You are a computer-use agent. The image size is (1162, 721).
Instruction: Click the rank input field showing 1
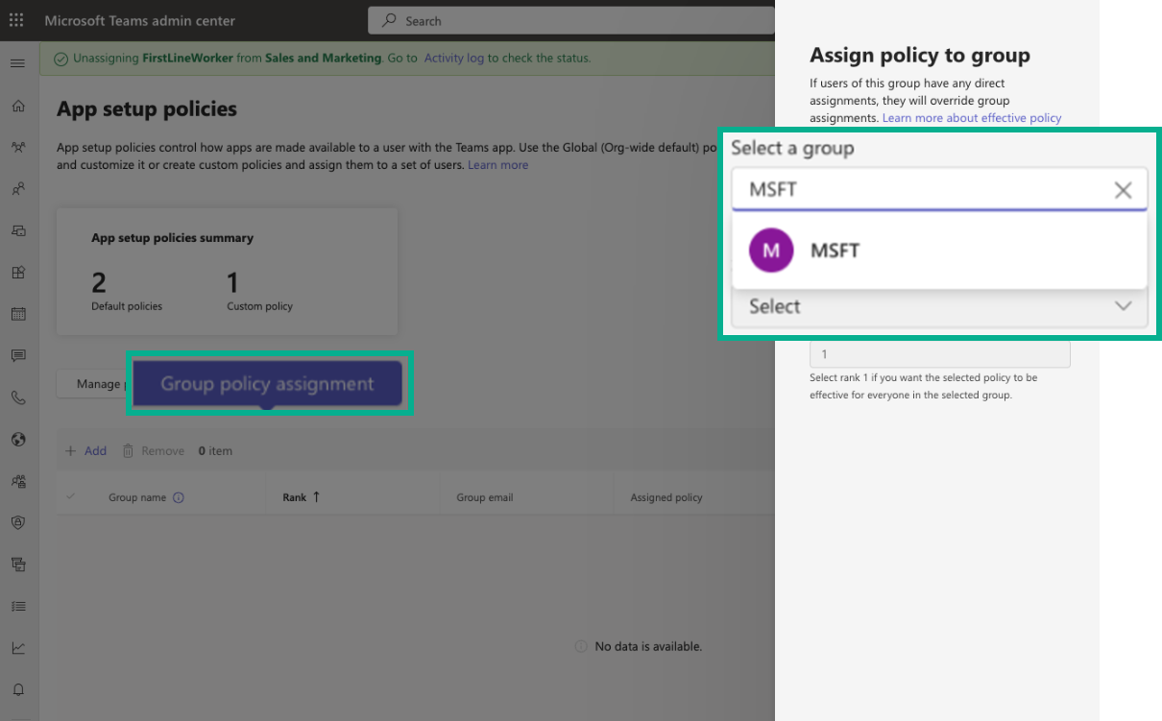coord(940,354)
